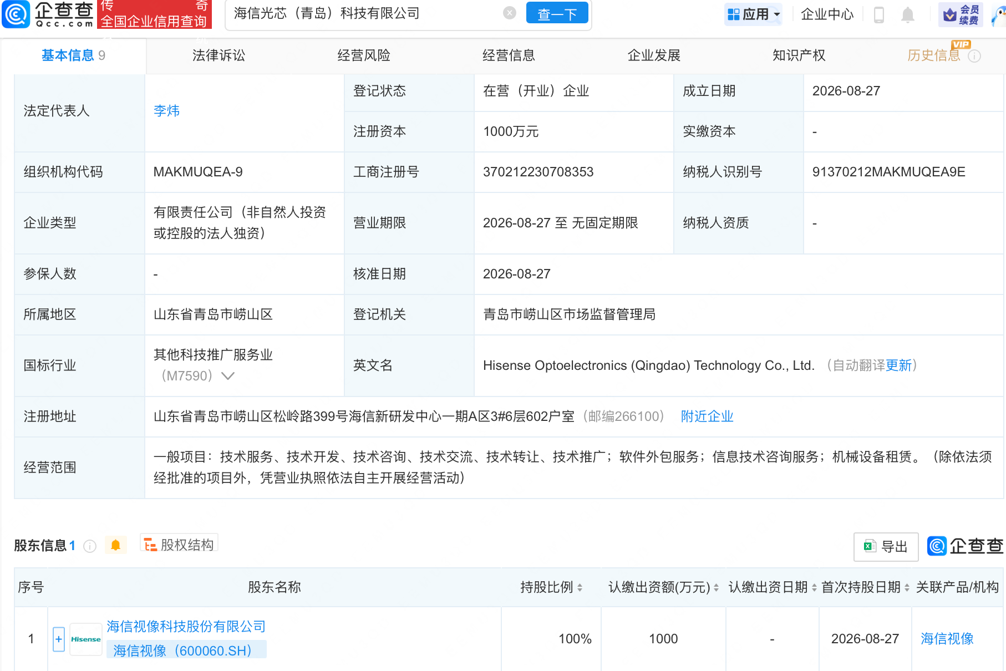This screenshot has width=1006, height=671.
Task: Open 附近企业 link
Action: click(x=707, y=416)
